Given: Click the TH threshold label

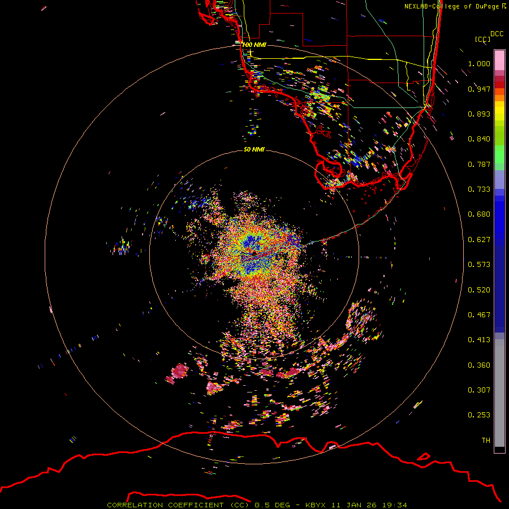Looking at the screenshot, I should coord(486,441).
